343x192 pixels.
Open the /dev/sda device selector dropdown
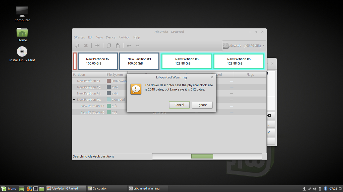pos(243,45)
